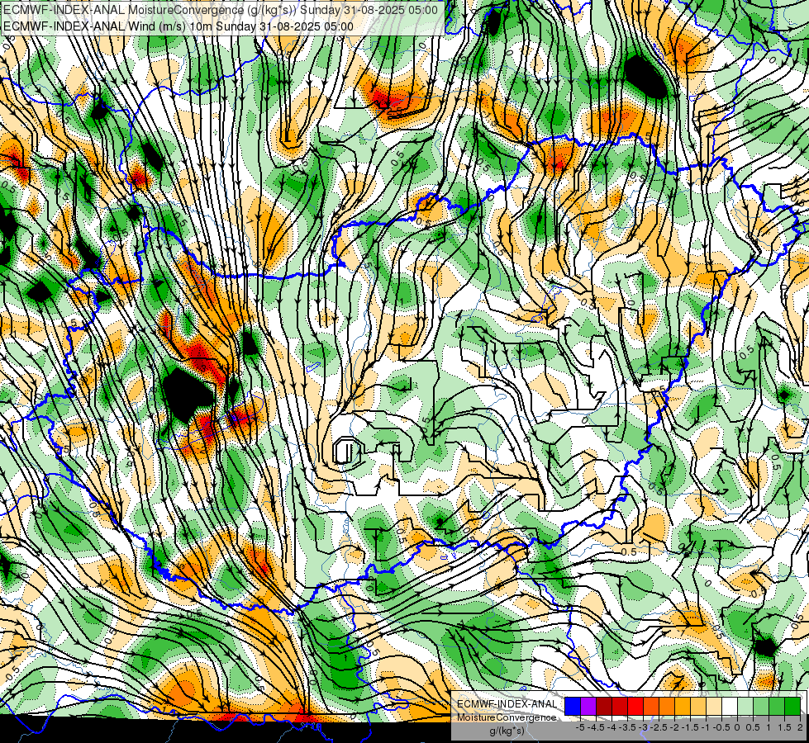Click the amber swatch between -2 and -1.5
This screenshot has height=743, width=809.
point(683,707)
